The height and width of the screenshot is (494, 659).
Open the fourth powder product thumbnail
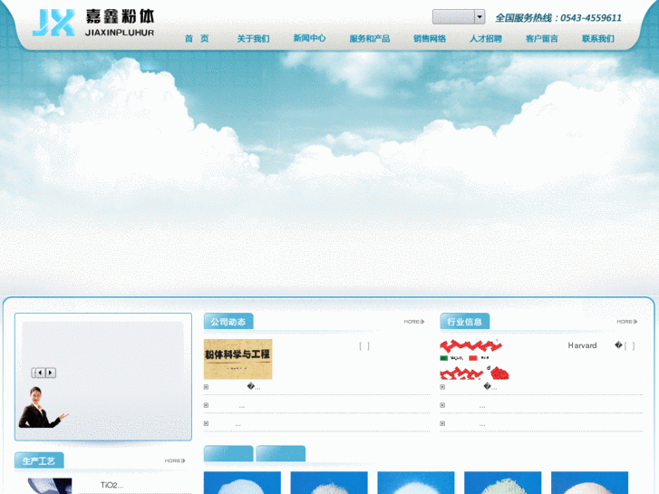[503, 482]
